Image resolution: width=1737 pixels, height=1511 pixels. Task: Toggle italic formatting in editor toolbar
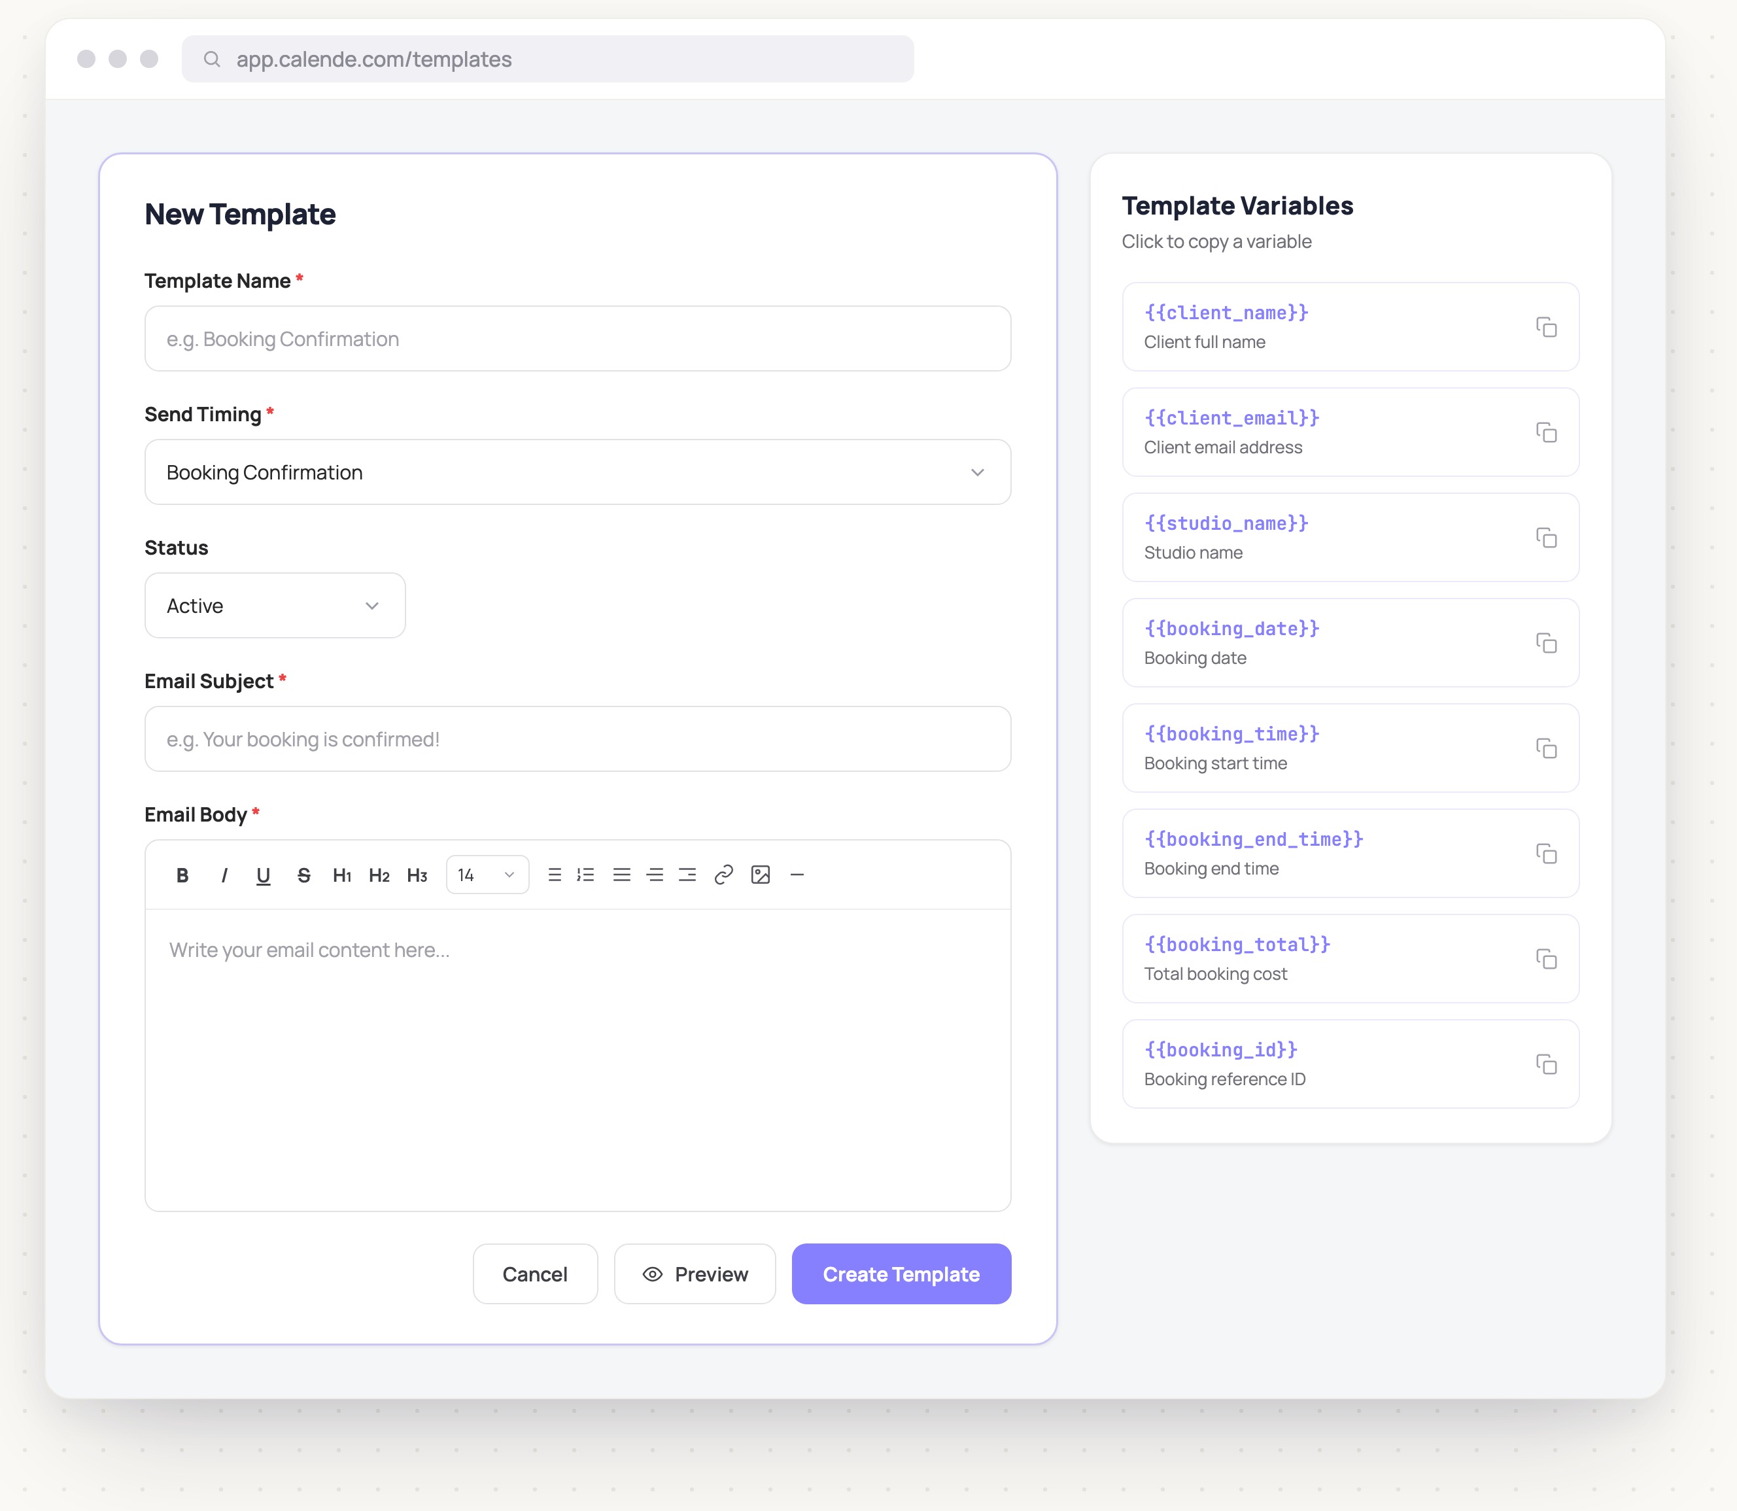pos(224,875)
